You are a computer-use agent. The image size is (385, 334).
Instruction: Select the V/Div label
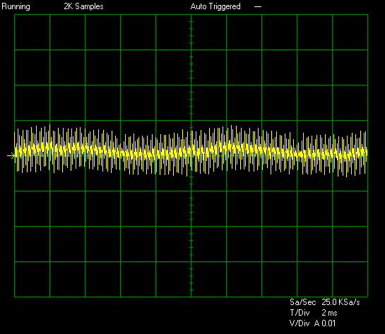pyautogui.click(x=300, y=323)
